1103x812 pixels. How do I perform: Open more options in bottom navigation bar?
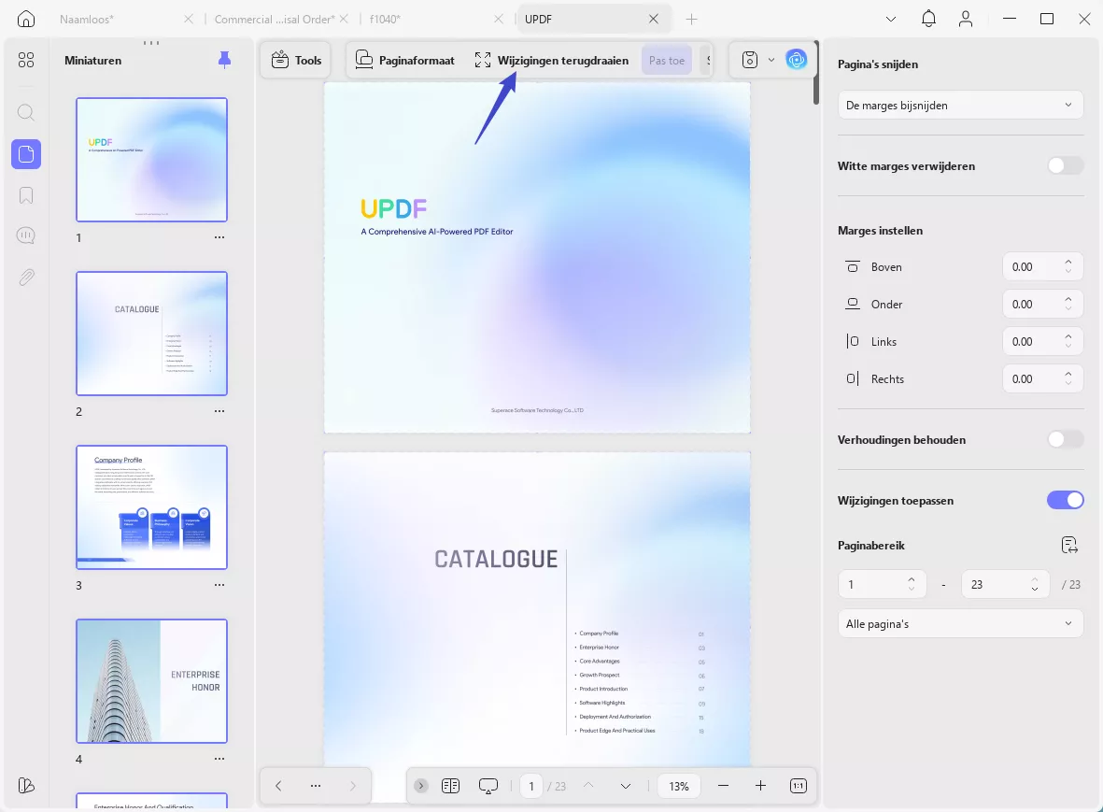(316, 786)
